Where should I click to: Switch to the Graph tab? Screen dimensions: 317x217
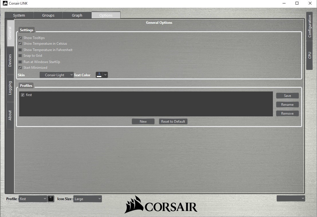[x=77, y=15]
